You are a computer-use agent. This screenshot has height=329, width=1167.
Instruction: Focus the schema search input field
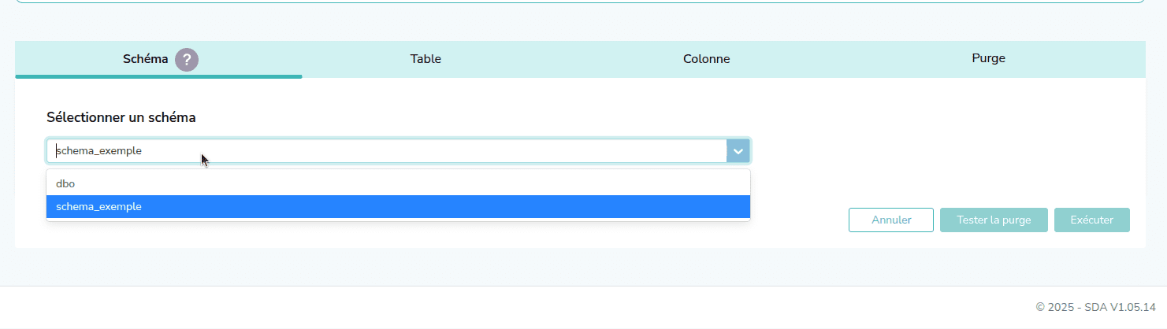coord(386,151)
